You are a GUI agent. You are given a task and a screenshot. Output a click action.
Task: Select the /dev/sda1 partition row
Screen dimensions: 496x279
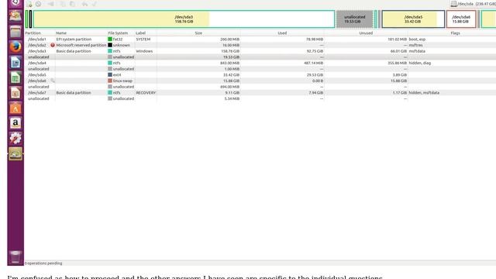(x=260, y=40)
